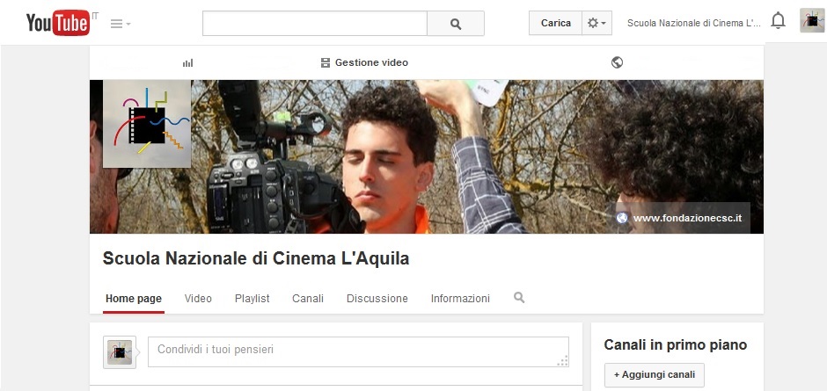Open the channel analytics bar-chart icon
The height and width of the screenshot is (391, 827).
pyautogui.click(x=187, y=62)
